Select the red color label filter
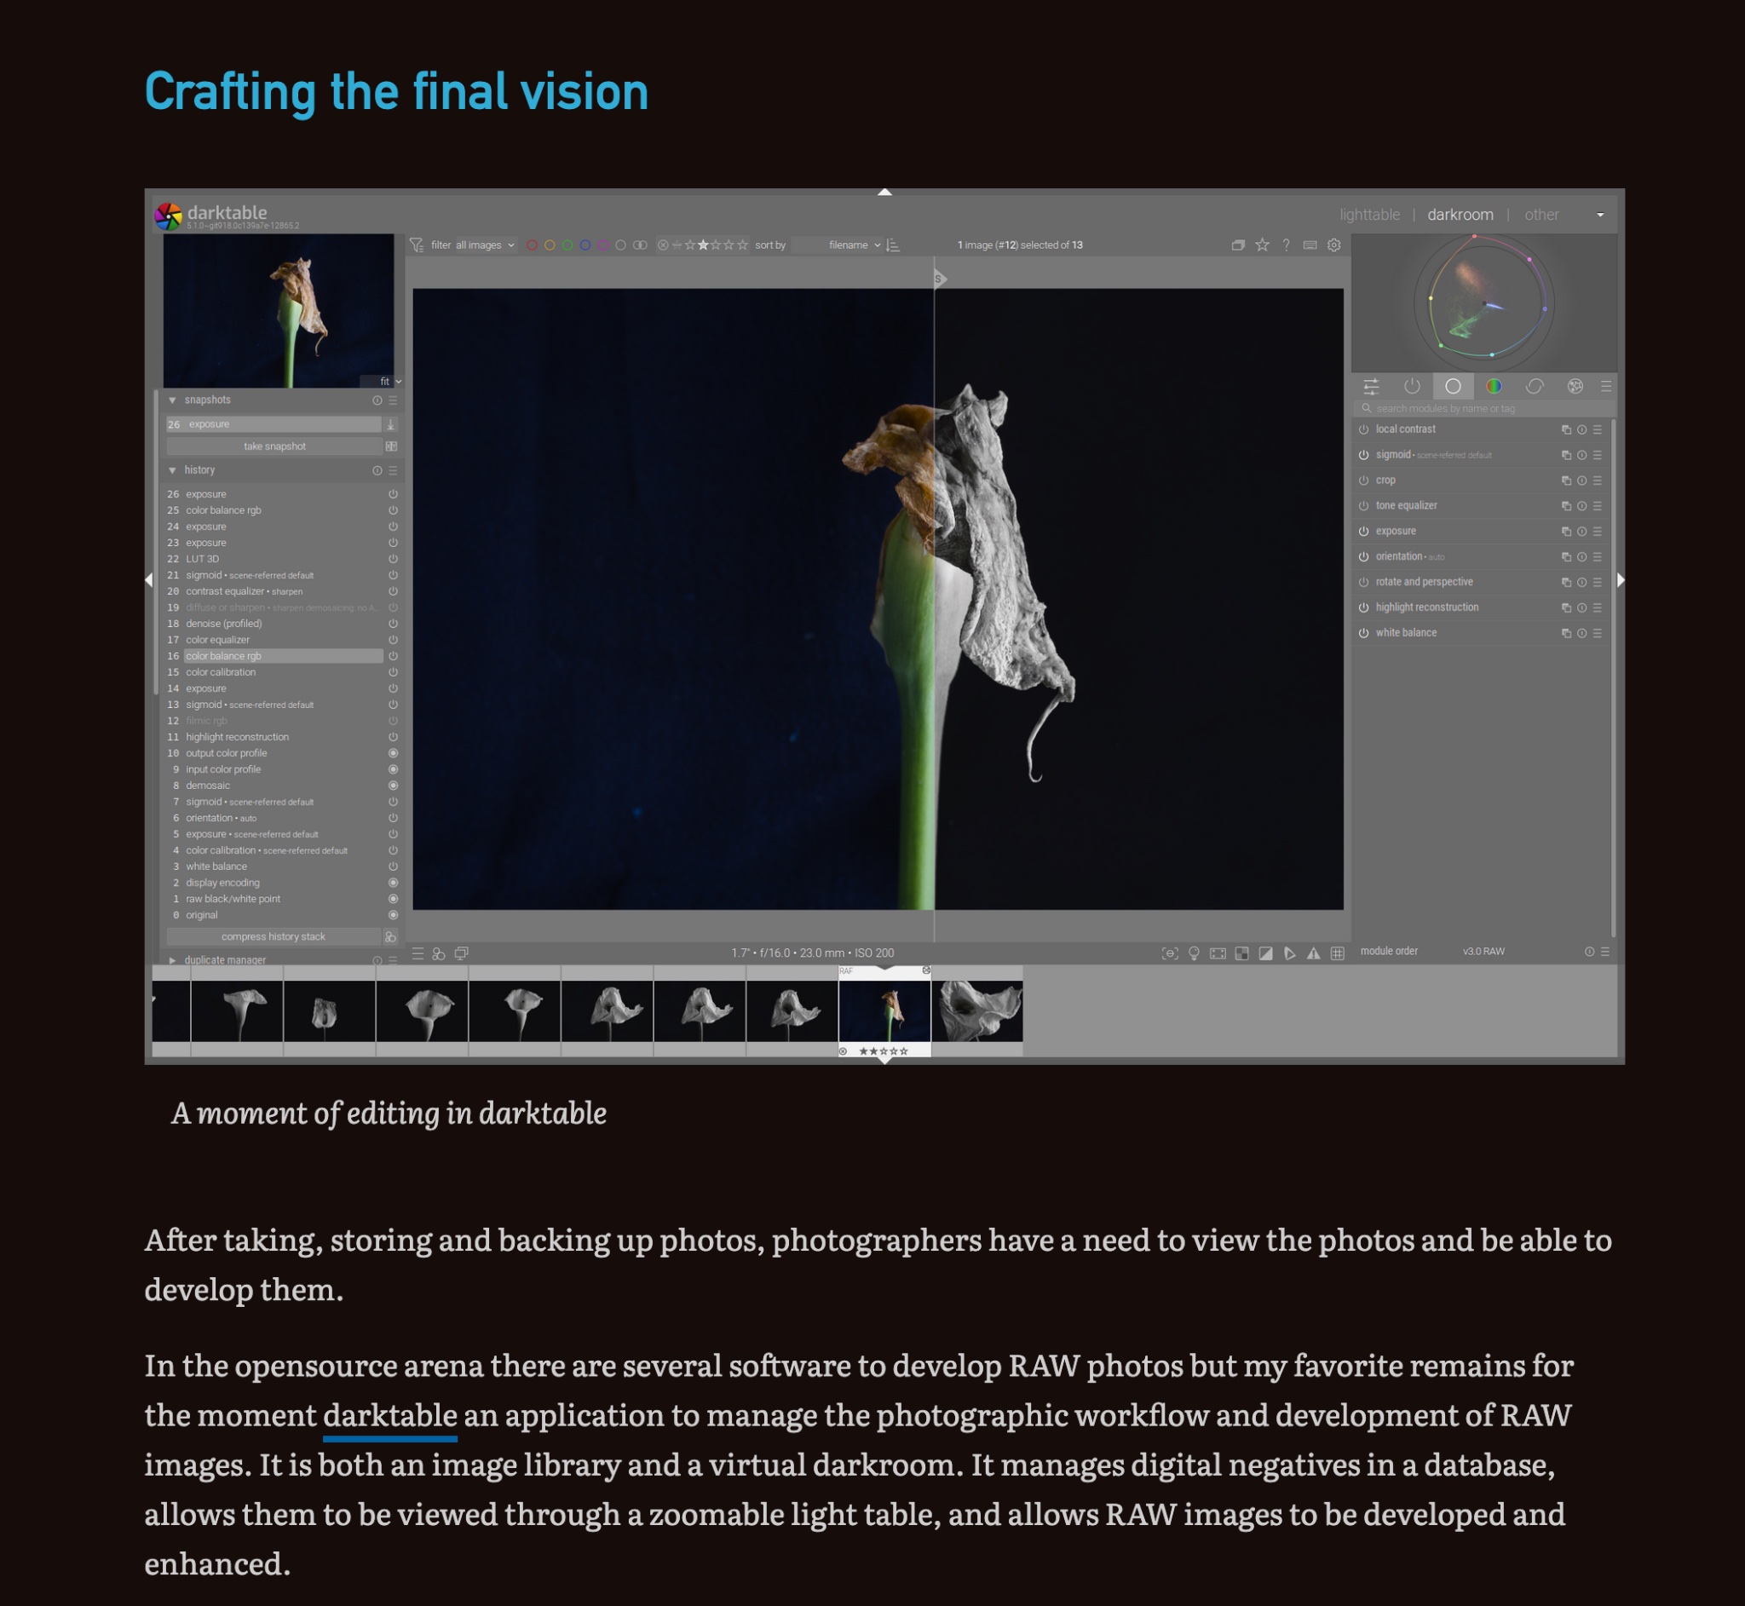Screen dimensions: 1745x1606 (x=532, y=245)
